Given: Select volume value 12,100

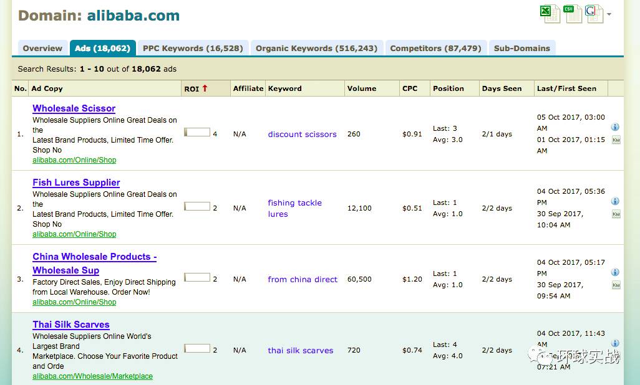Looking at the screenshot, I should 359,208.
